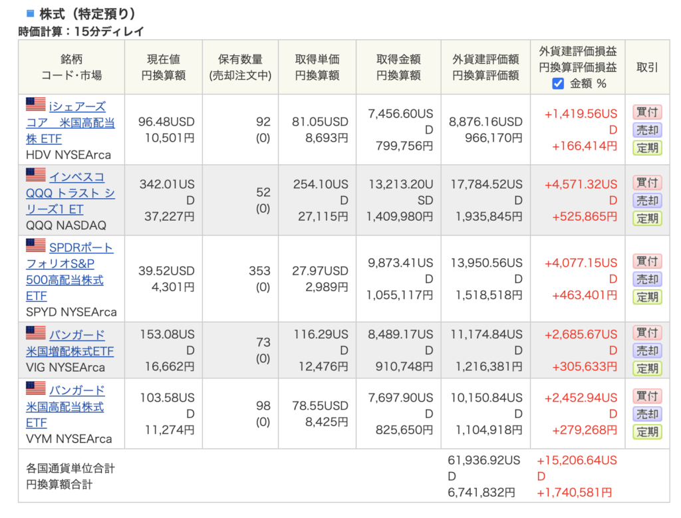Viewport: 681px width, 518px height.
Task: Click the SPYD current price 39.52USD
Action: 166,271
